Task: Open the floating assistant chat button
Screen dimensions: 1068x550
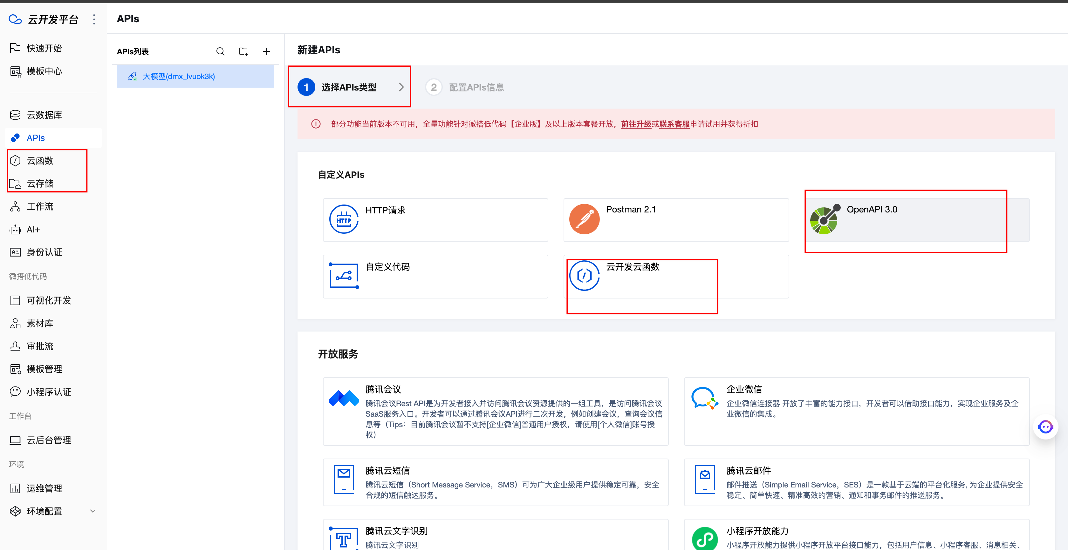Action: click(1045, 426)
